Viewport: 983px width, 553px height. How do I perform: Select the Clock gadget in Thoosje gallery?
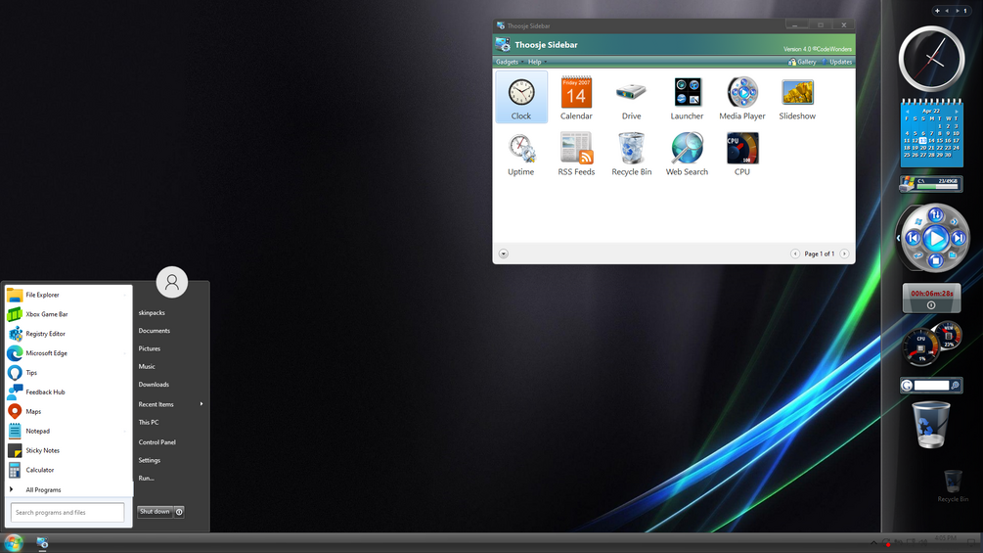click(x=521, y=97)
